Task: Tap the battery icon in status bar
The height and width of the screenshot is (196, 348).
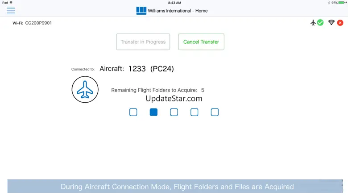Action: [342, 3]
